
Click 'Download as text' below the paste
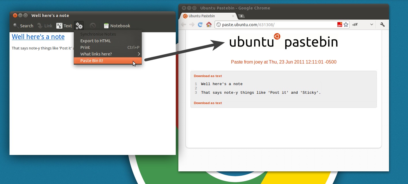(208, 103)
